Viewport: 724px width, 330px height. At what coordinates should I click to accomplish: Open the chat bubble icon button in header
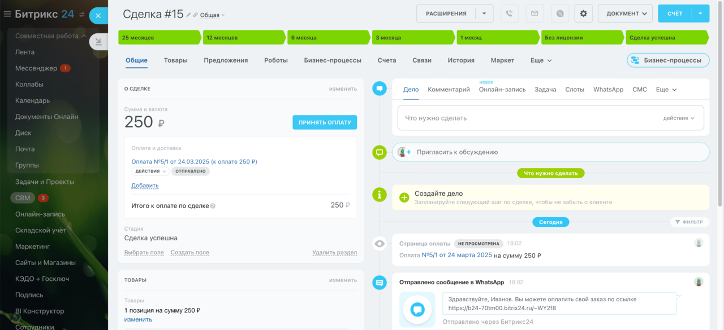(559, 14)
